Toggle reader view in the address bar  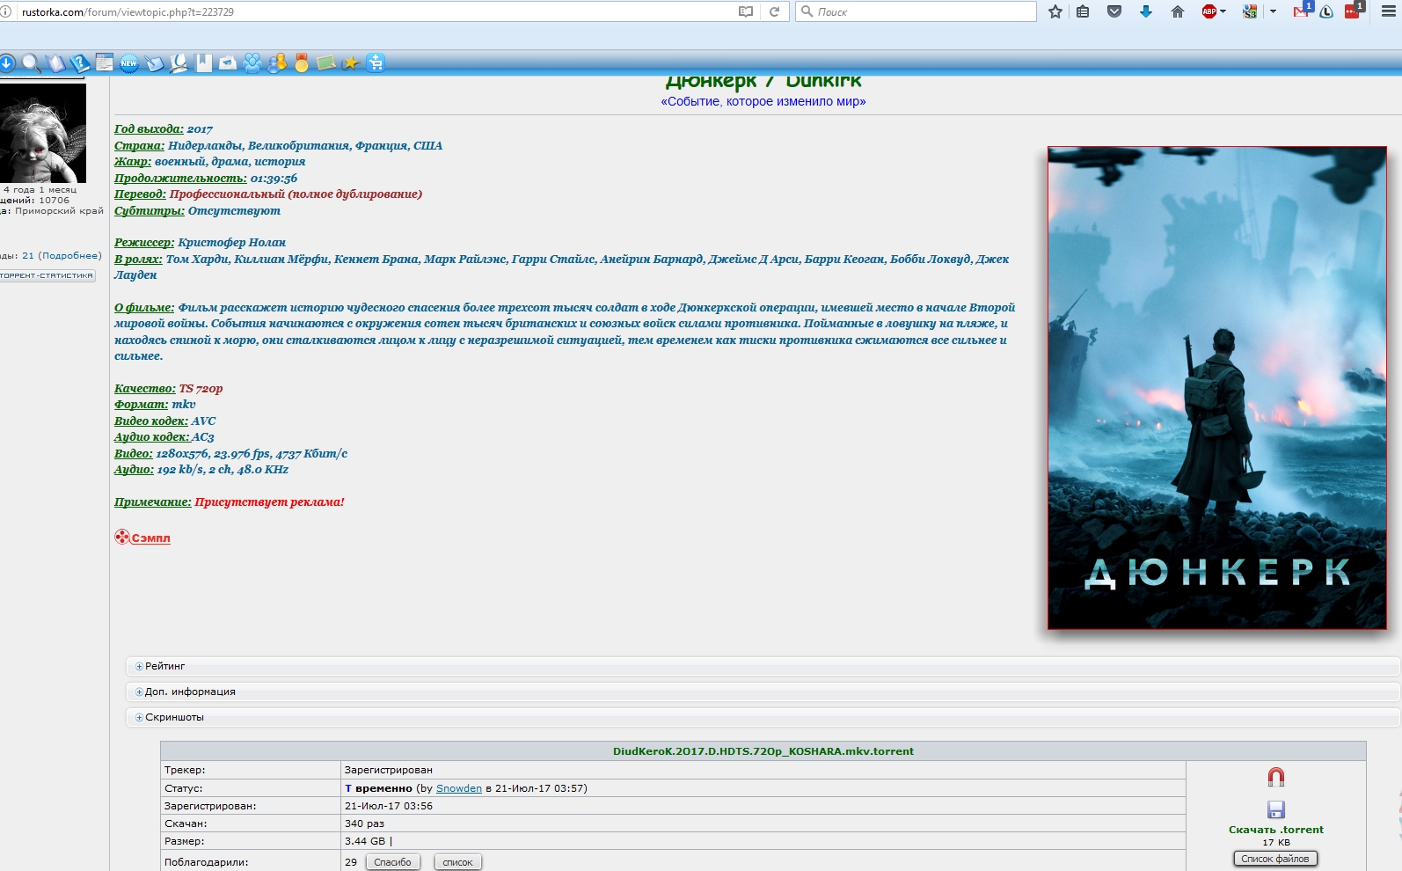(746, 11)
